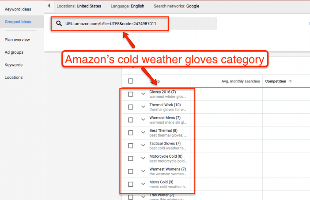This screenshot has height=200, width=310.
Task: Click the 'men's cold weather h...' keyword preview
Action: tap(168, 187)
